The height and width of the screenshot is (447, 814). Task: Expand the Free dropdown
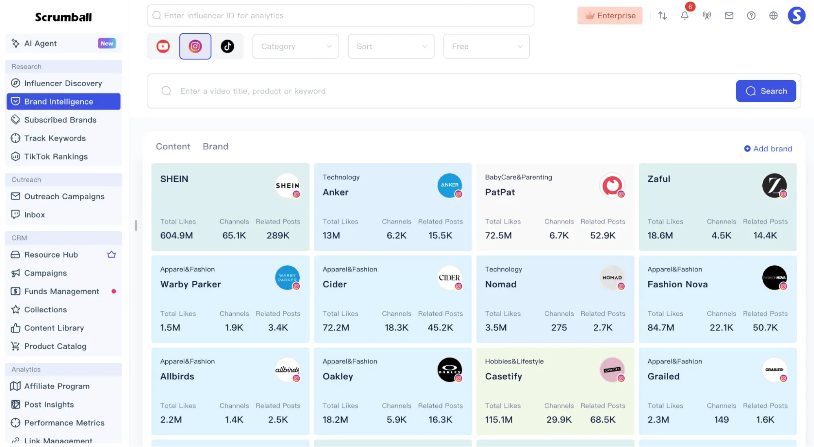coord(486,46)
